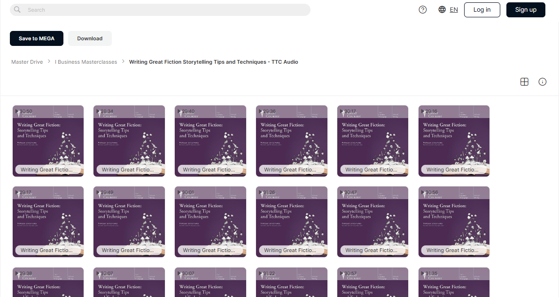The height and width of the screenshot is (297, 559).
Task: Open the audio thumbnail with duration 29:16
Action: click(454, 141)
